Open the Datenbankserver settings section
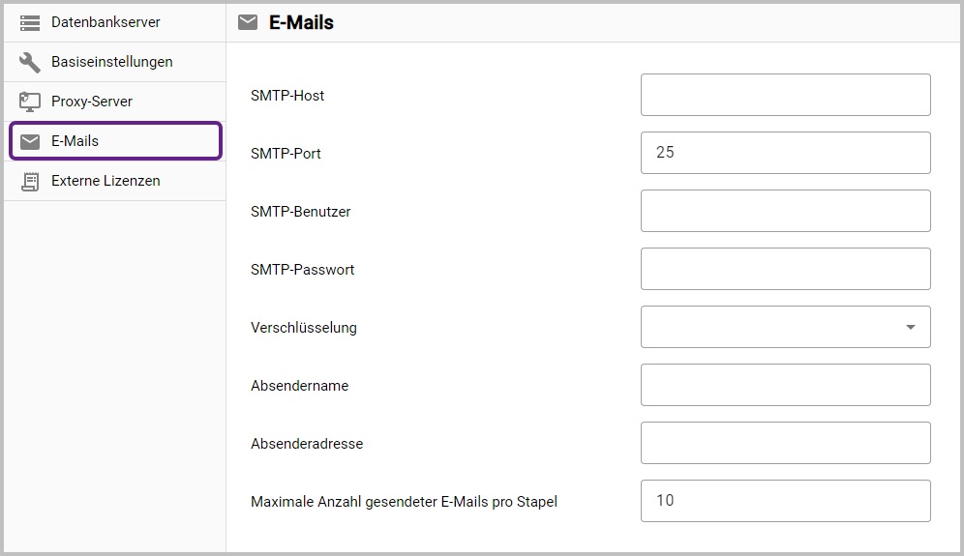This screenshot has width=964, height=556. pos(105,22)
